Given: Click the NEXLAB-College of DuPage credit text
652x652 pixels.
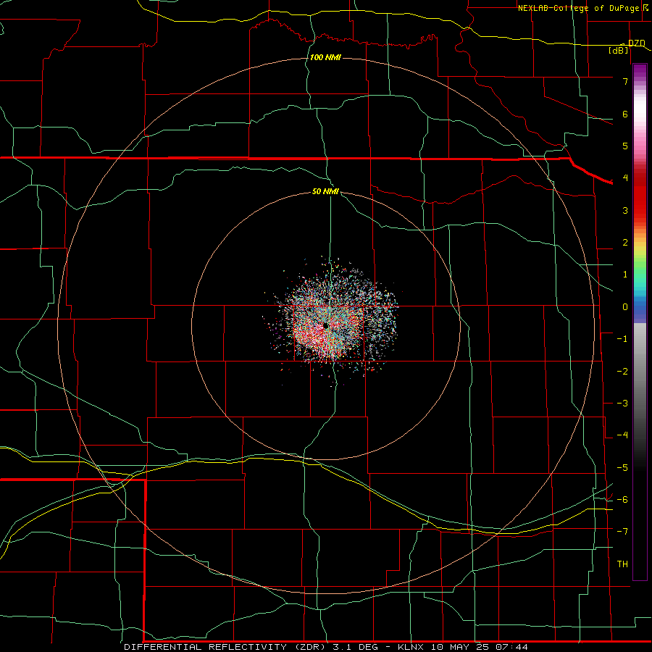Looking at the screenshot, I should [578, 8].
